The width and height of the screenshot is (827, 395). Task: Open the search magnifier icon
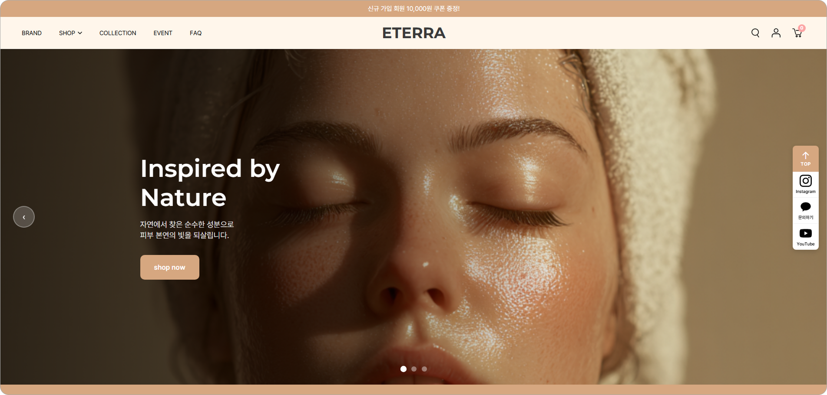(x=755, y=33)
